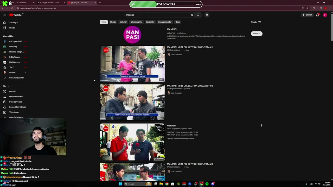Open site information icon beside the URL
The image size is (333, 187).
point(18,8)
